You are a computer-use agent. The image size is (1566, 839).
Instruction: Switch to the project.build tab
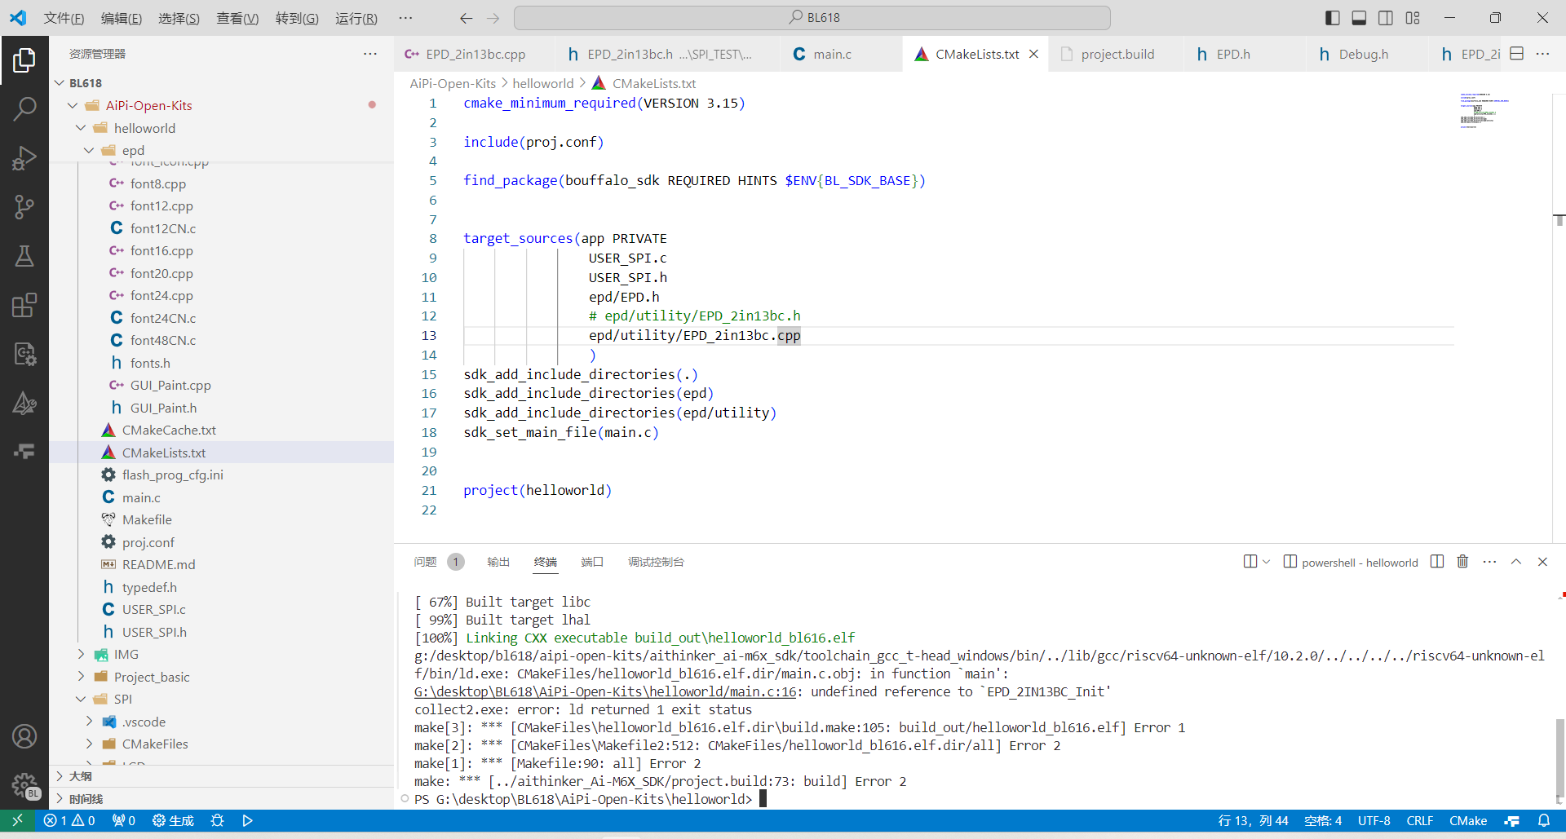click(1117, 54)
